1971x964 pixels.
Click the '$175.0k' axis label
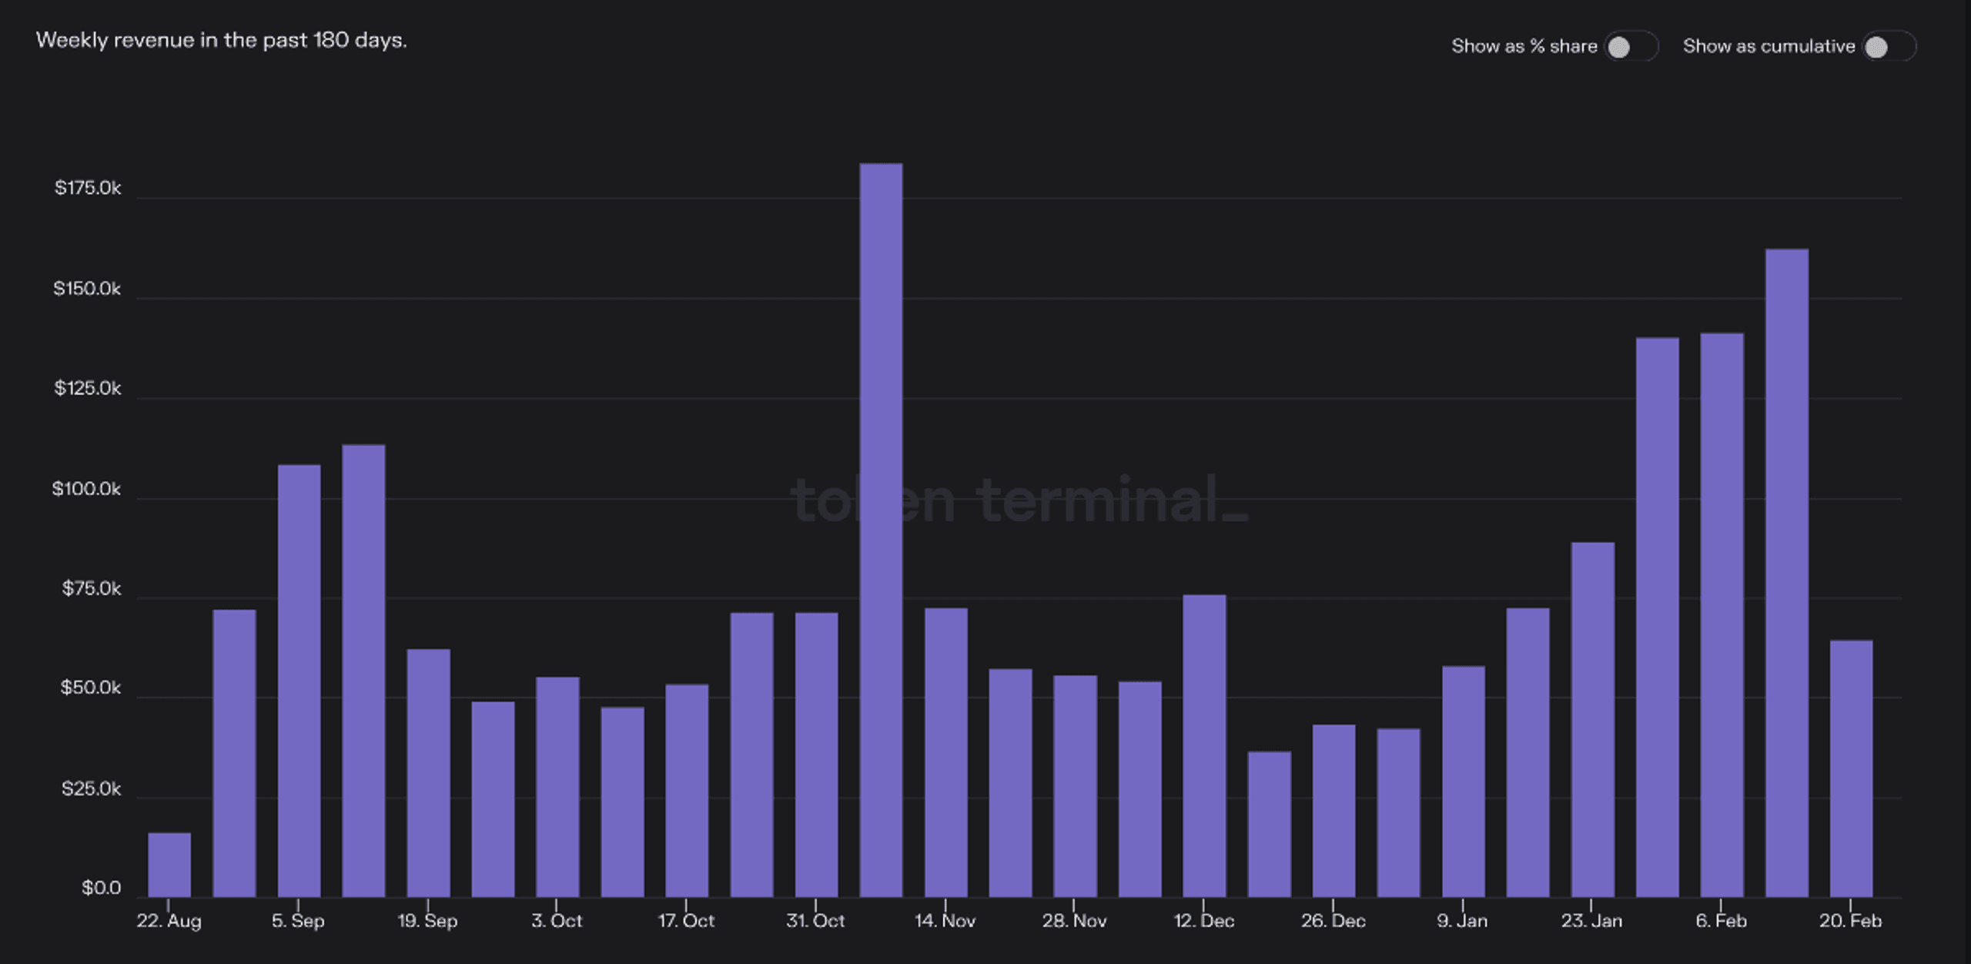88,188
